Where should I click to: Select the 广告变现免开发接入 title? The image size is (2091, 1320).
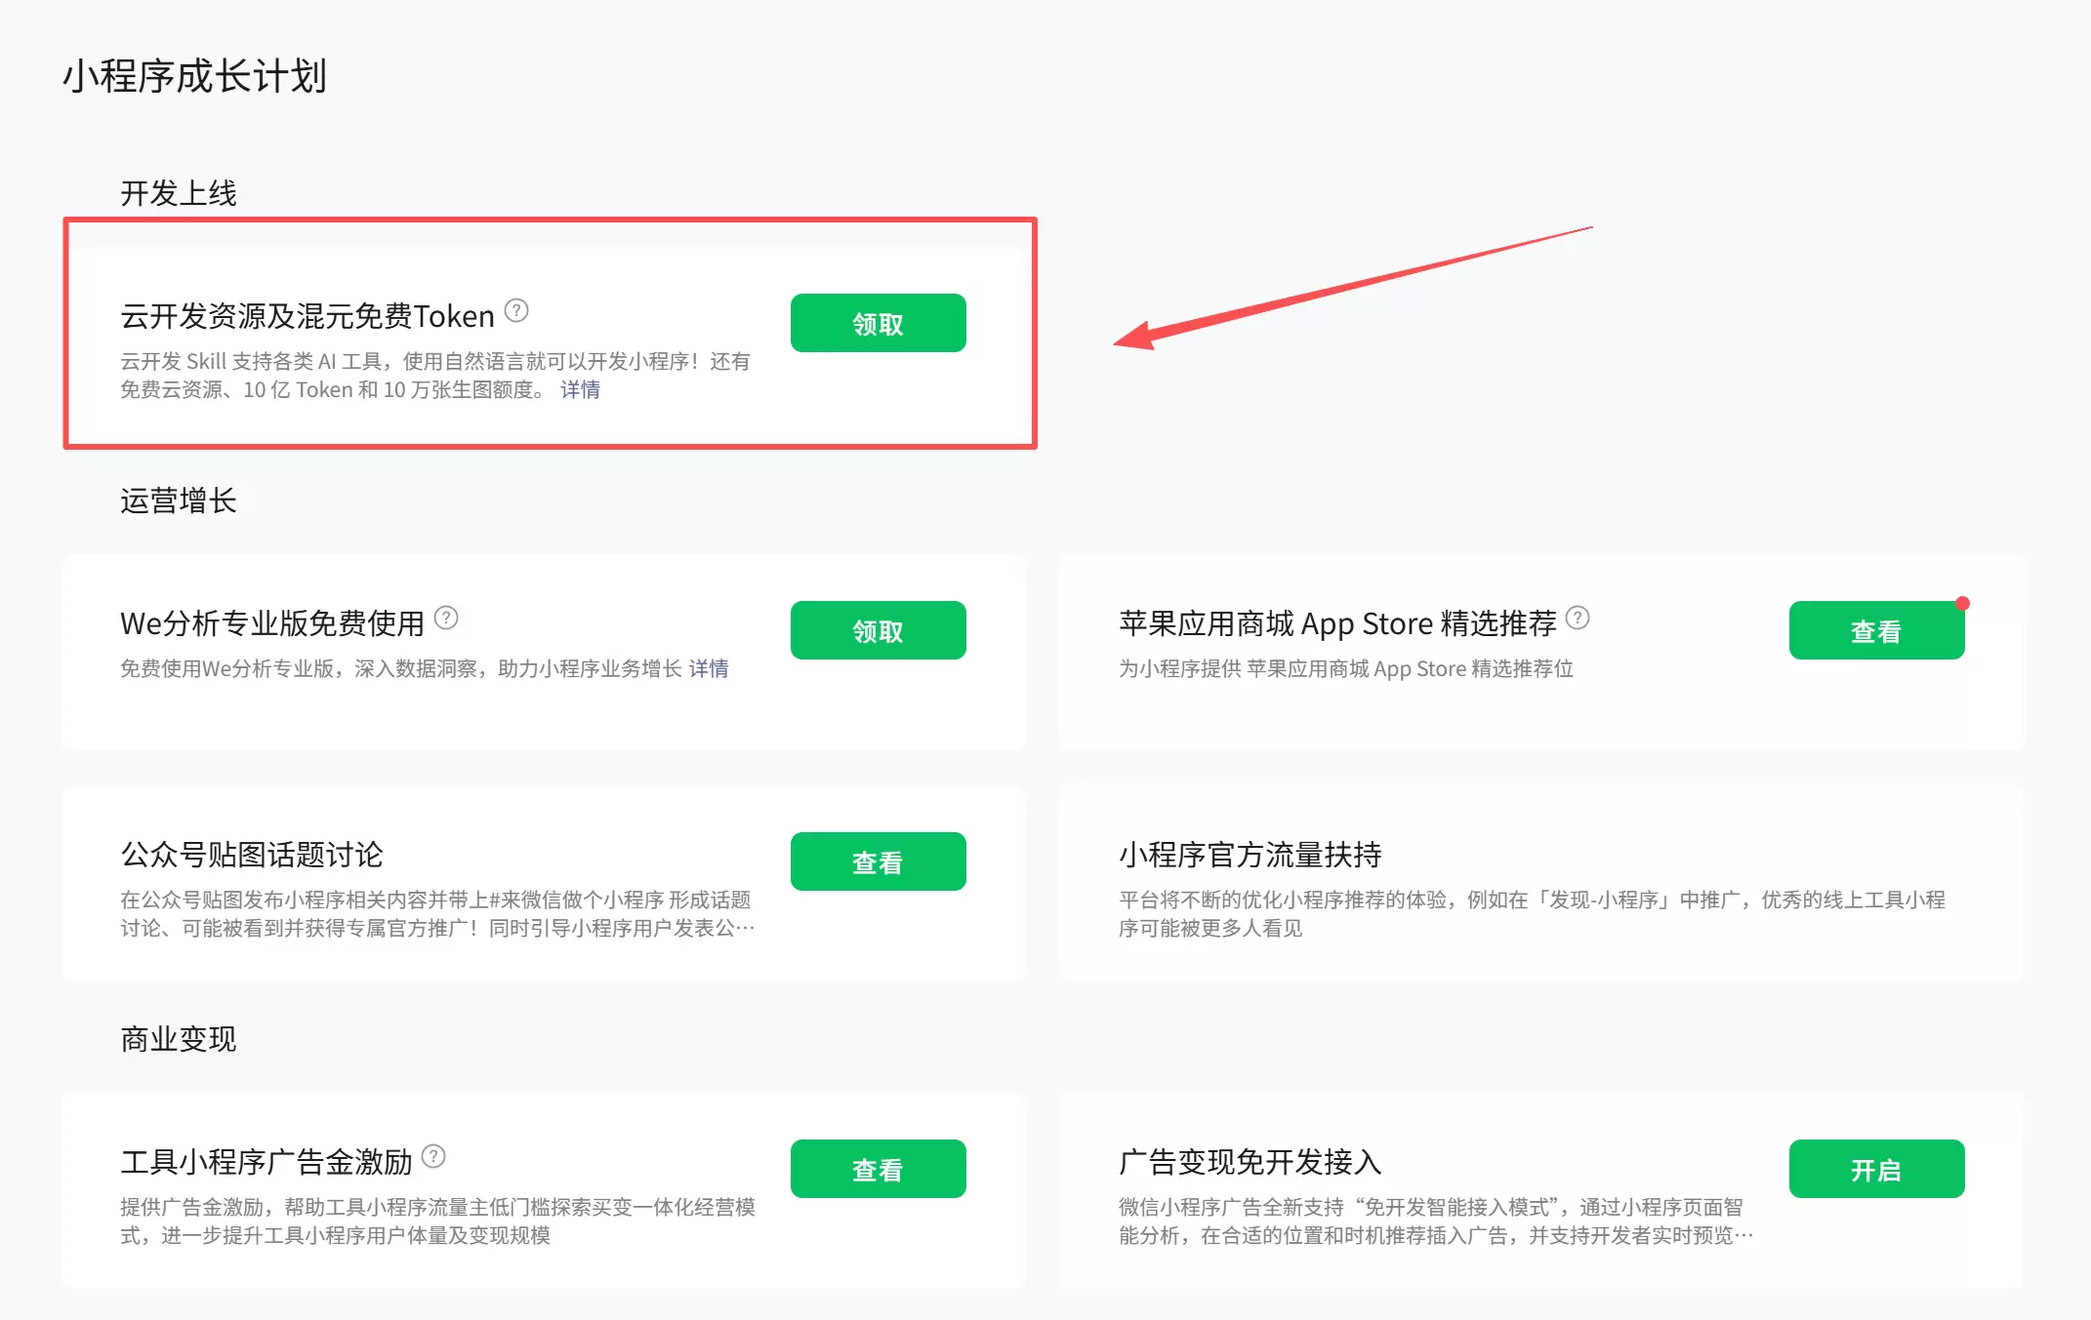(1250, 1162)
